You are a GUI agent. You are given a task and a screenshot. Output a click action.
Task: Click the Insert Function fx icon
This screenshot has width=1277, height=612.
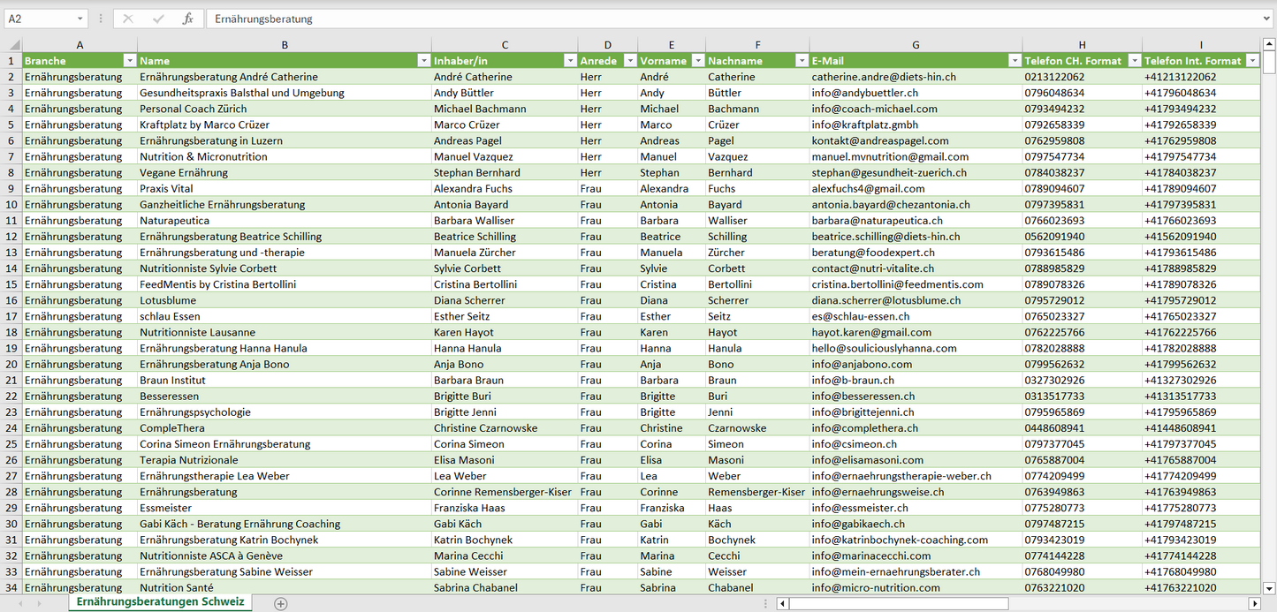(x=187, y=19)
